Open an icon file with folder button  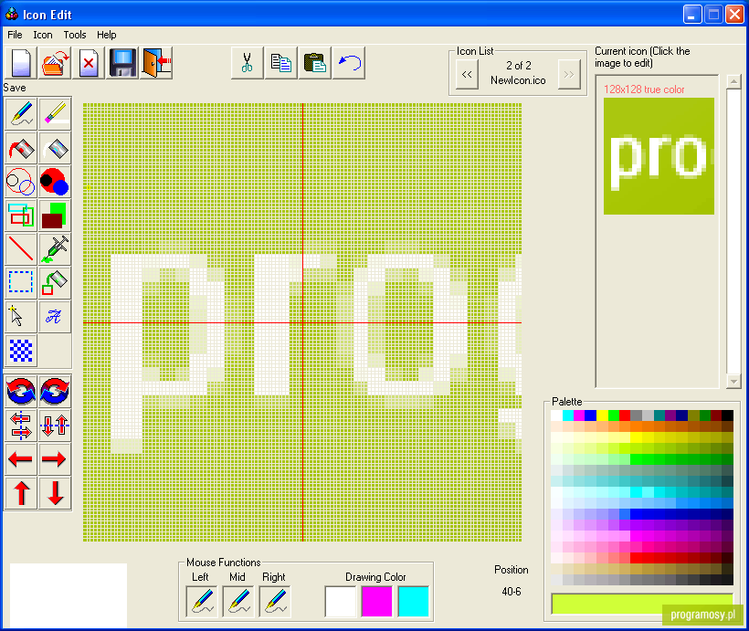click(x=55, y=63)
